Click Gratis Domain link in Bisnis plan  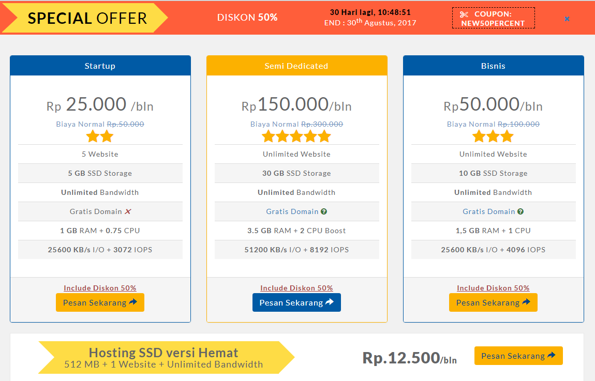point(489,211)
